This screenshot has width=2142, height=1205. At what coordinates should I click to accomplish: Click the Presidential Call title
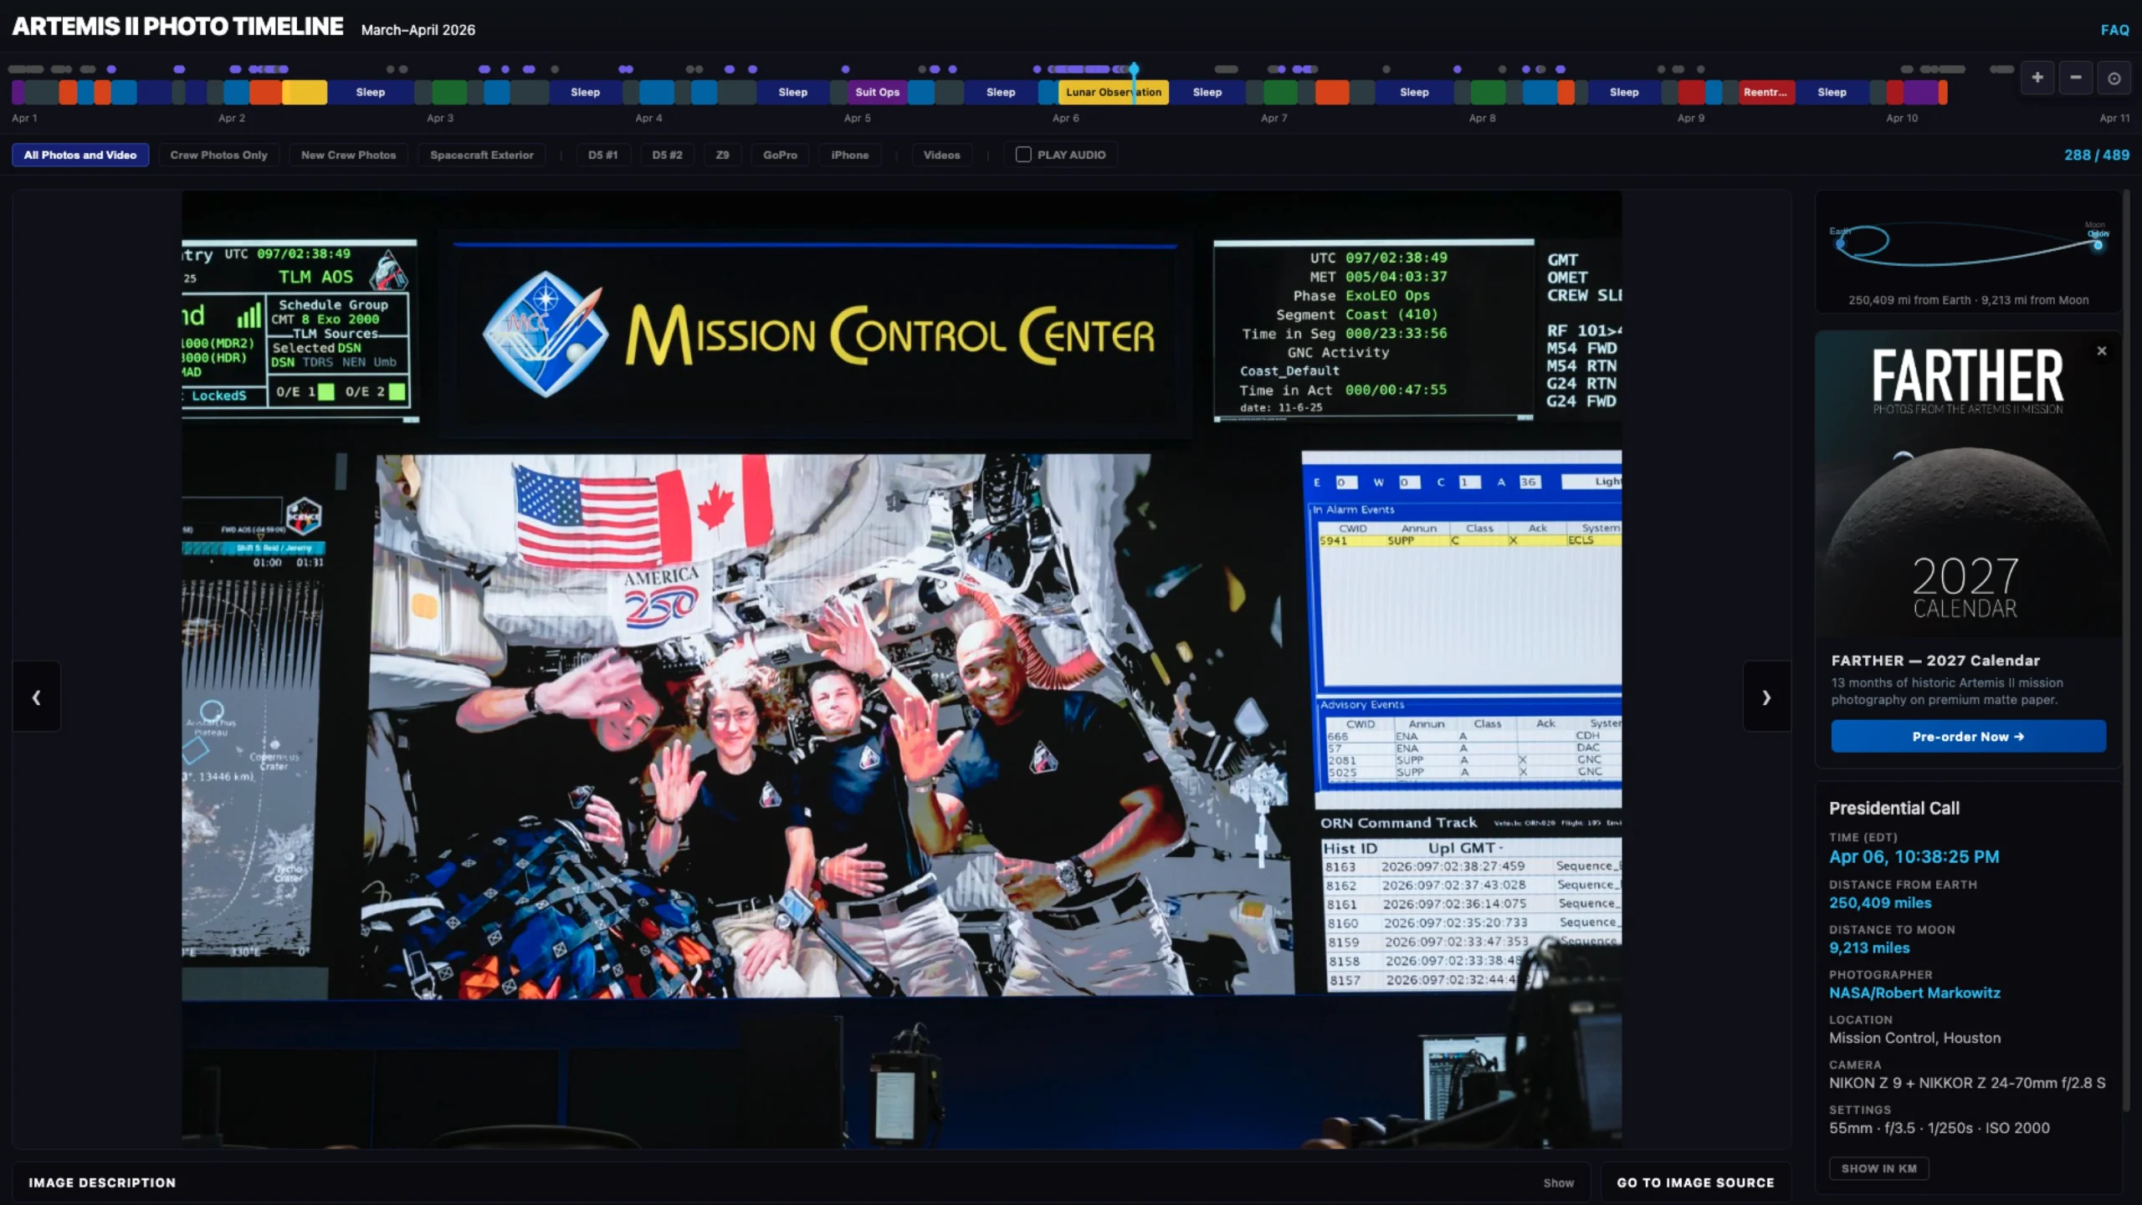tap(1894, 808)
